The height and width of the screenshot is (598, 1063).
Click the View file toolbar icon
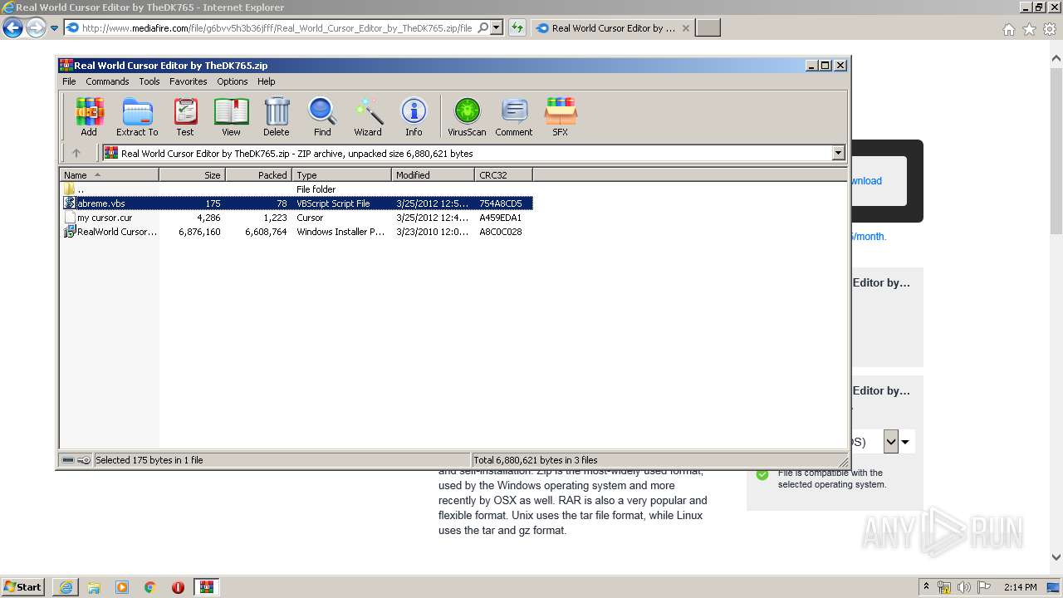click(231, 116)
